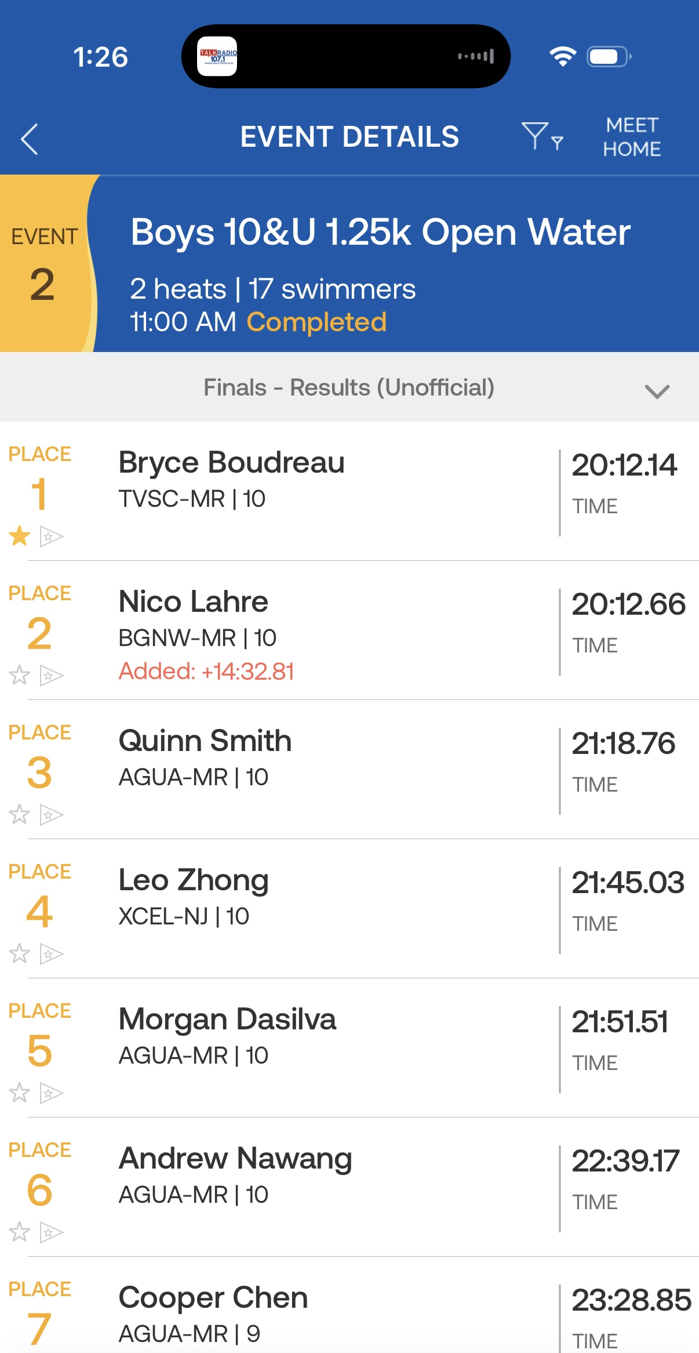Viewport: 699px width, 1353px height.
Task: Open the Finals - Results (Unofficial) selector
Action: [x=349, y=387]
